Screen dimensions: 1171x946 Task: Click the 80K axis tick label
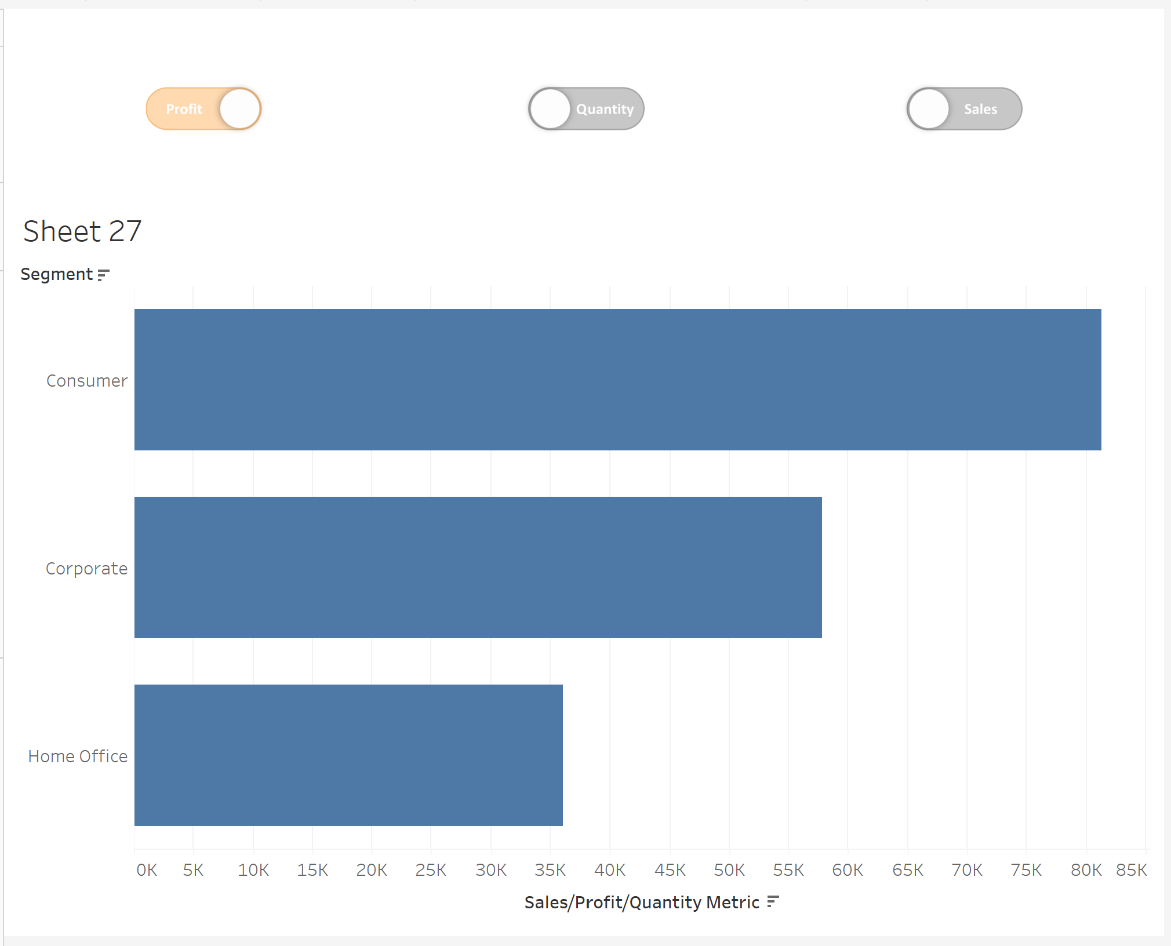1086,870
